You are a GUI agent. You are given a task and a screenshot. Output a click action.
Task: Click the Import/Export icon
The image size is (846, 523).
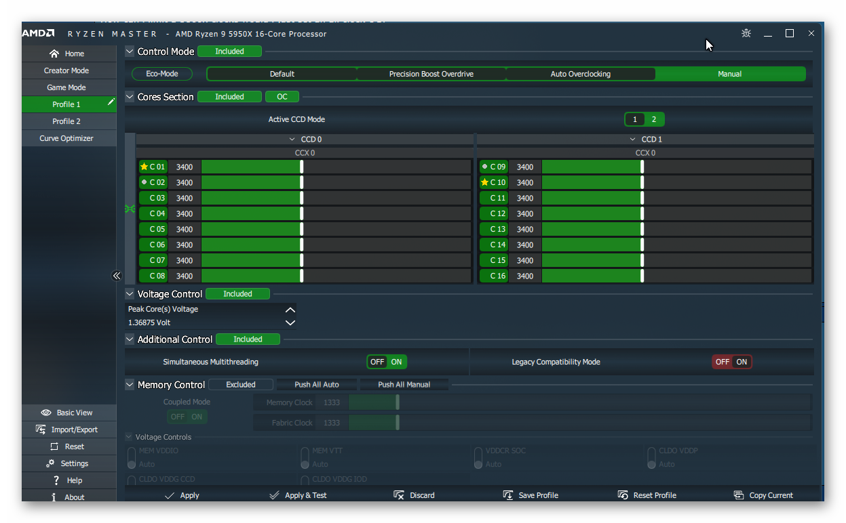click(40, 430)
